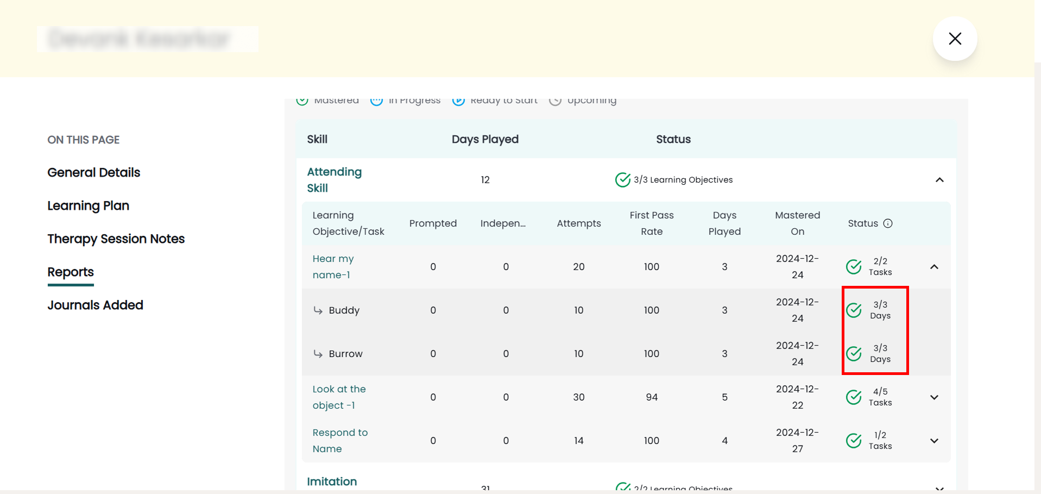Click 4/5 Tasks status text
1041x494 pixels.
[880, 397]
